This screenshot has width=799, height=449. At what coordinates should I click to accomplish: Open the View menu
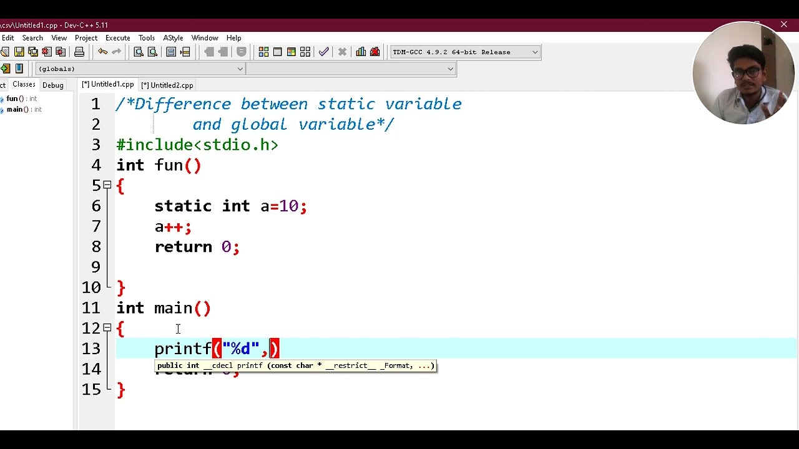pos(59,38)
